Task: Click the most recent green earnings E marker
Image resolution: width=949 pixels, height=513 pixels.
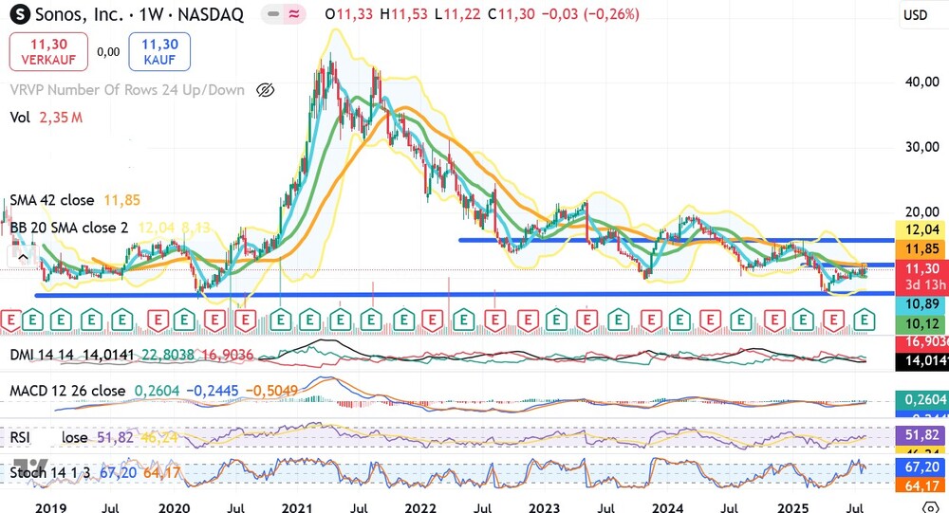Action: click(x=865, y=320)
